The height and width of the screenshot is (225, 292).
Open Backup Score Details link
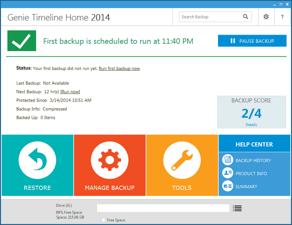(x=251, y=125)
